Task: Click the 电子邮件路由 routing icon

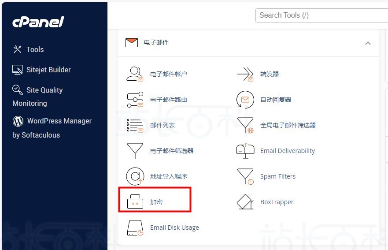Action: (135, 100)
